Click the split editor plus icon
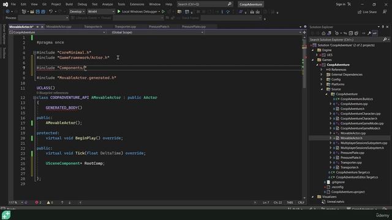The height and width of the screenshot is (220, 392). (x=304, y=32)
